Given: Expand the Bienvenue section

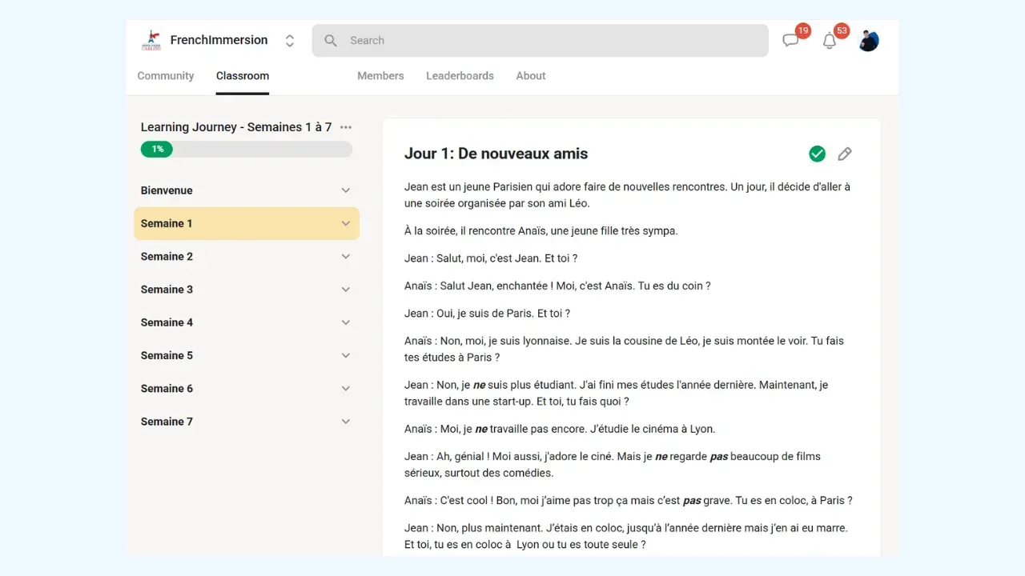Looking at the screenshot, I should click(x=246, y=190).
